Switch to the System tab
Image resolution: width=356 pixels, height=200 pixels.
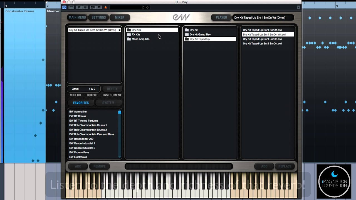[x=108, y=103]
